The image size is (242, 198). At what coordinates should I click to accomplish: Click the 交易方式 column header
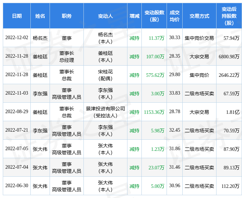(x=199, y=16)
